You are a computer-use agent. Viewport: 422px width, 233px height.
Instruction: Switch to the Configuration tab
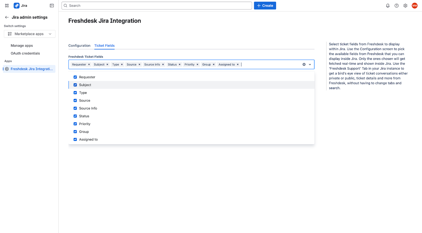coord(79,46)
